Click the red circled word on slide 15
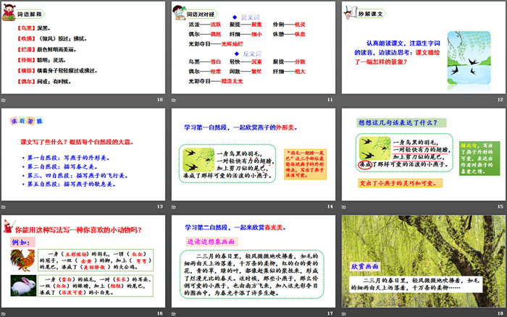507x317 pixels. click(x=367, y=164)
